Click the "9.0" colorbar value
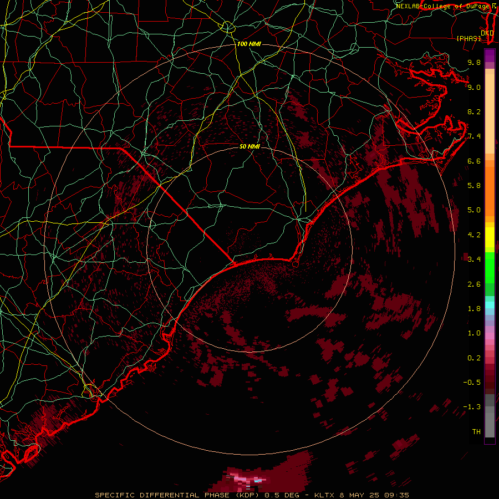499x499 pixels. pos(474,87)
